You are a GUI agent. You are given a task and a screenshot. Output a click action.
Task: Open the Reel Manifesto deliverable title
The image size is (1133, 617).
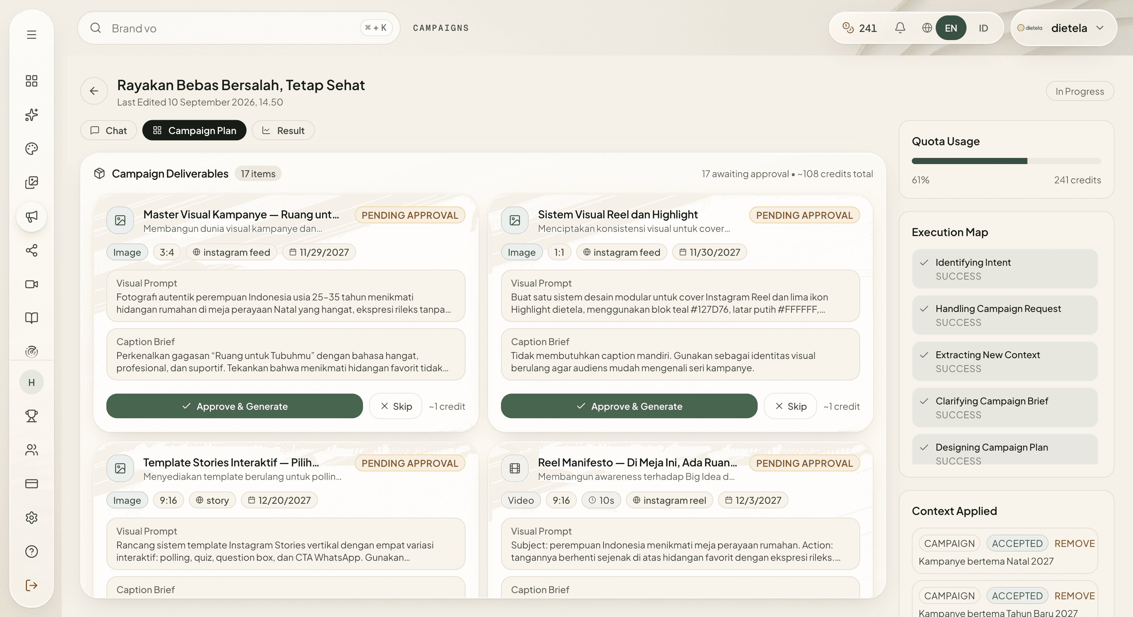click(637, 462)
